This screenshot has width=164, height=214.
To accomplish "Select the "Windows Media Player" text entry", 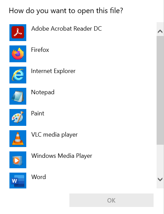I will click(x=62, y=156).
